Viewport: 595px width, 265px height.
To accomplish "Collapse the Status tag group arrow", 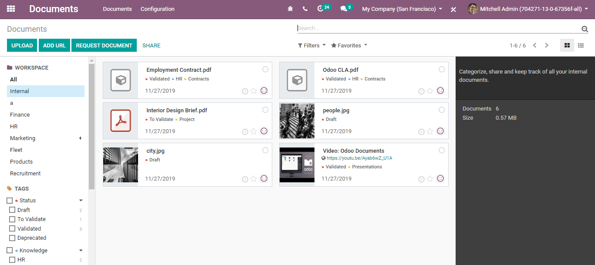I will pyautogui.click(x=81, y=201).
